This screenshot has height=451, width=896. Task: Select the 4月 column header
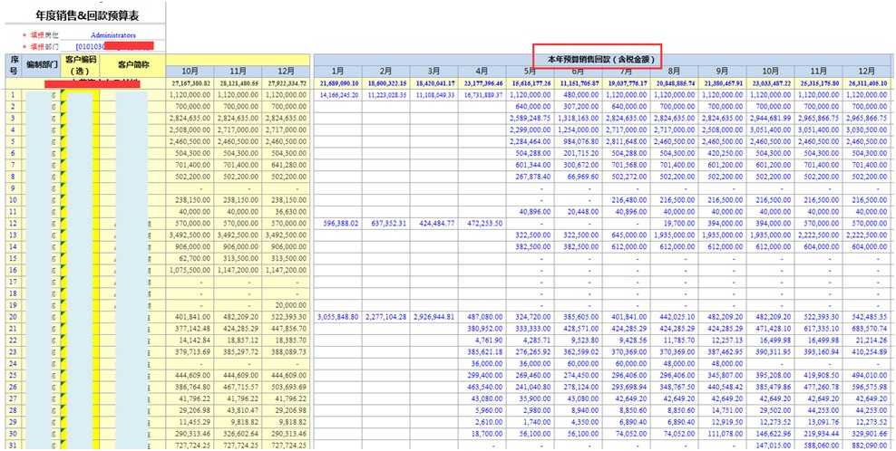[x=482, y=72]
